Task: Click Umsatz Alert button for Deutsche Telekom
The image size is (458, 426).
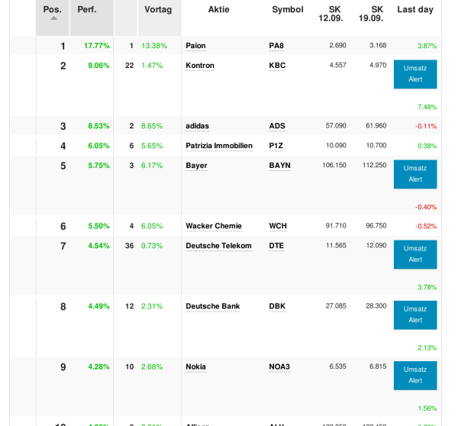Action: tap(415, 254)
